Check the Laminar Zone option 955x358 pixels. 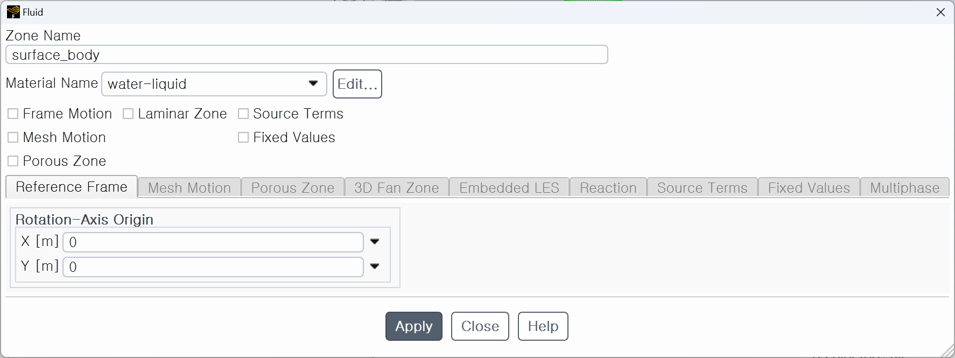tap(128, 114)
